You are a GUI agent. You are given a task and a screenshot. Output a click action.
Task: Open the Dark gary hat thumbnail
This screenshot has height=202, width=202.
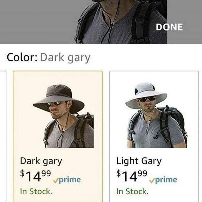(x=63, y=116)
